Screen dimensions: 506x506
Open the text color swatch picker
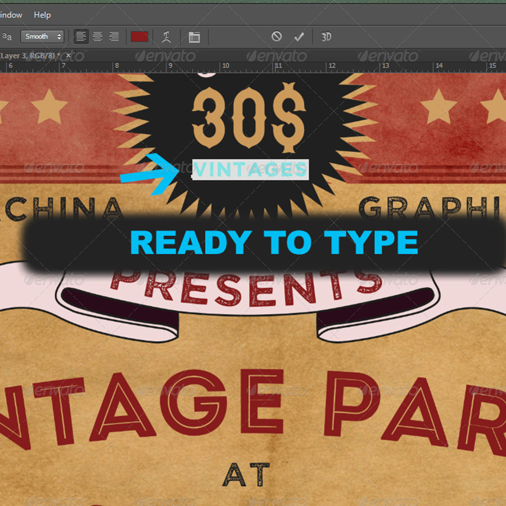[139, 37]
